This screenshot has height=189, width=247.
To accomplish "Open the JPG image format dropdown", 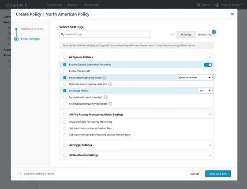I will tap(205, 91).
